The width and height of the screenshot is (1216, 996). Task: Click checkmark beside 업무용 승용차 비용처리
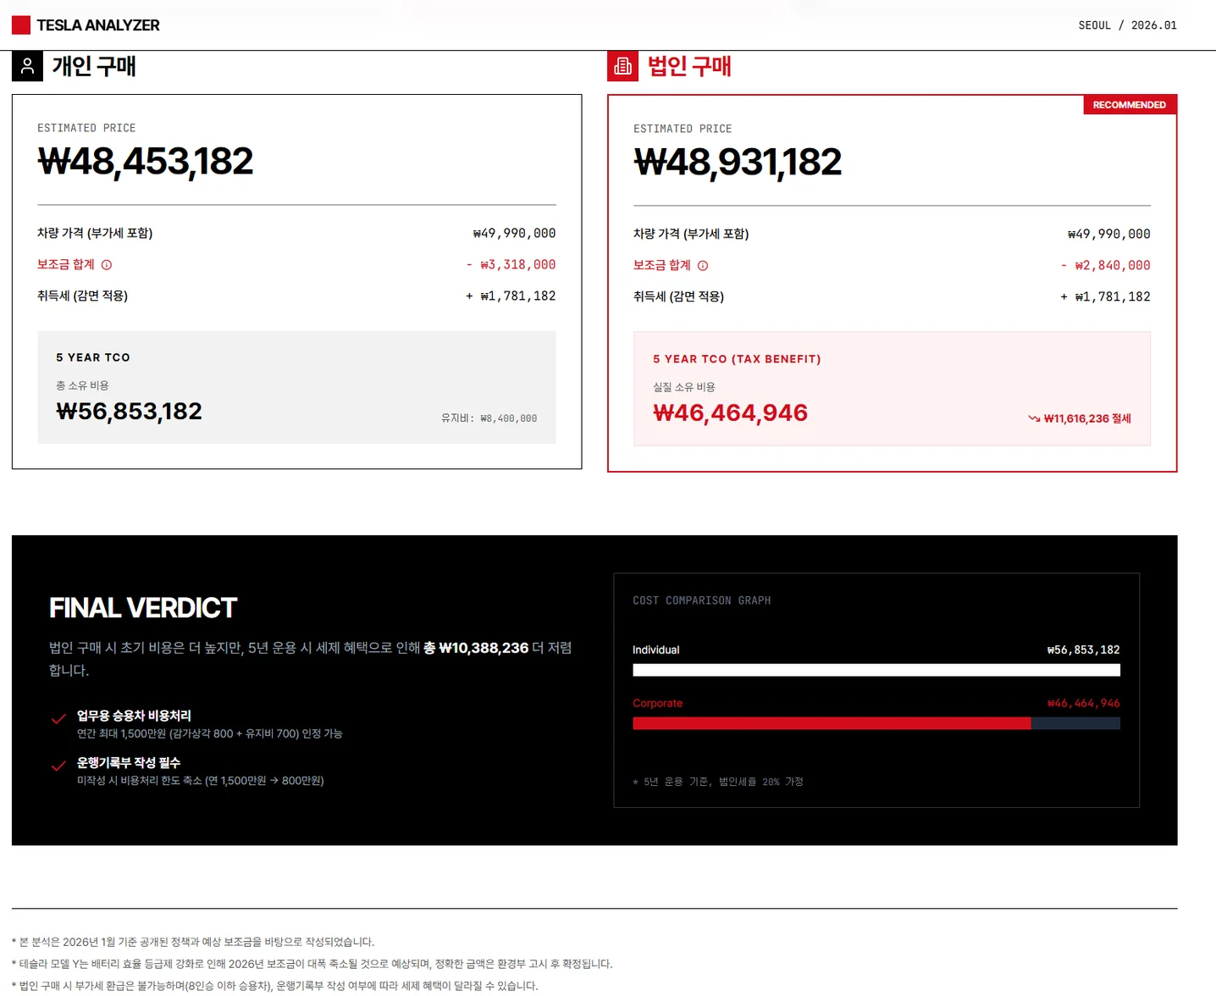[58, 719]
